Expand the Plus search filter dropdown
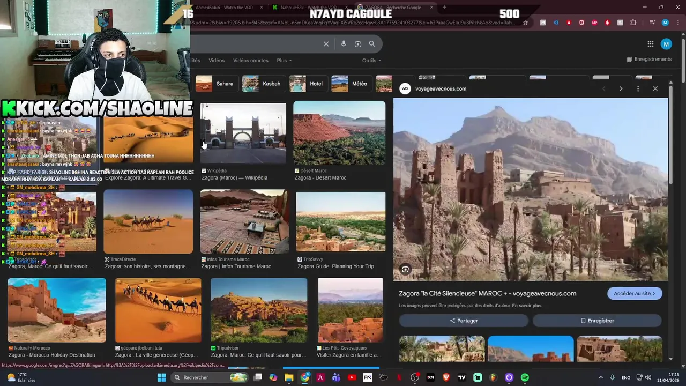The image size is (686, 386). (x=284, y=61)
